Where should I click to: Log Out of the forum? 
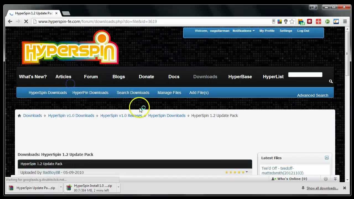click(303, 31)
